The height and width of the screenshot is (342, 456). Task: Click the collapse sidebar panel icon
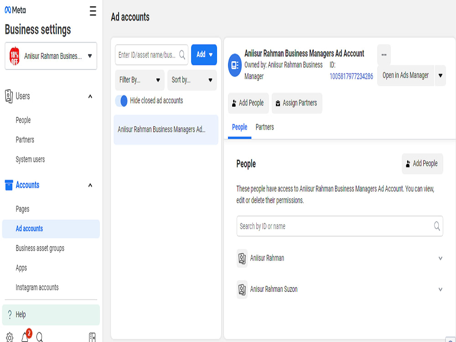92,337
